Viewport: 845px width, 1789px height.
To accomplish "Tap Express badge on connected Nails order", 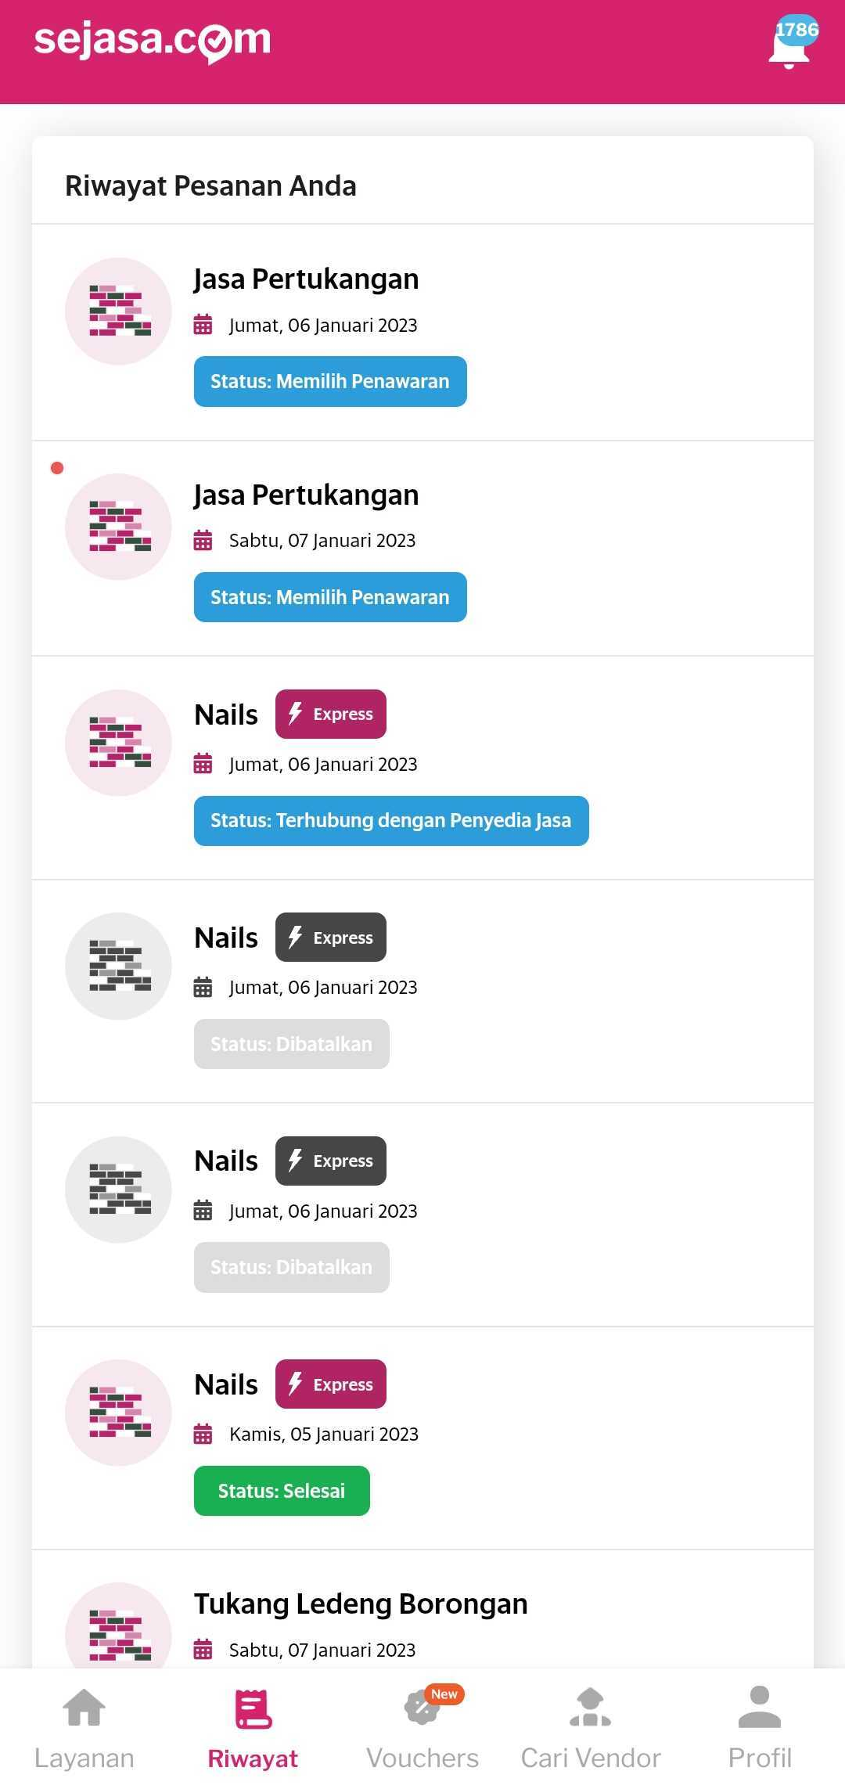I will click(x=331, y=715).
